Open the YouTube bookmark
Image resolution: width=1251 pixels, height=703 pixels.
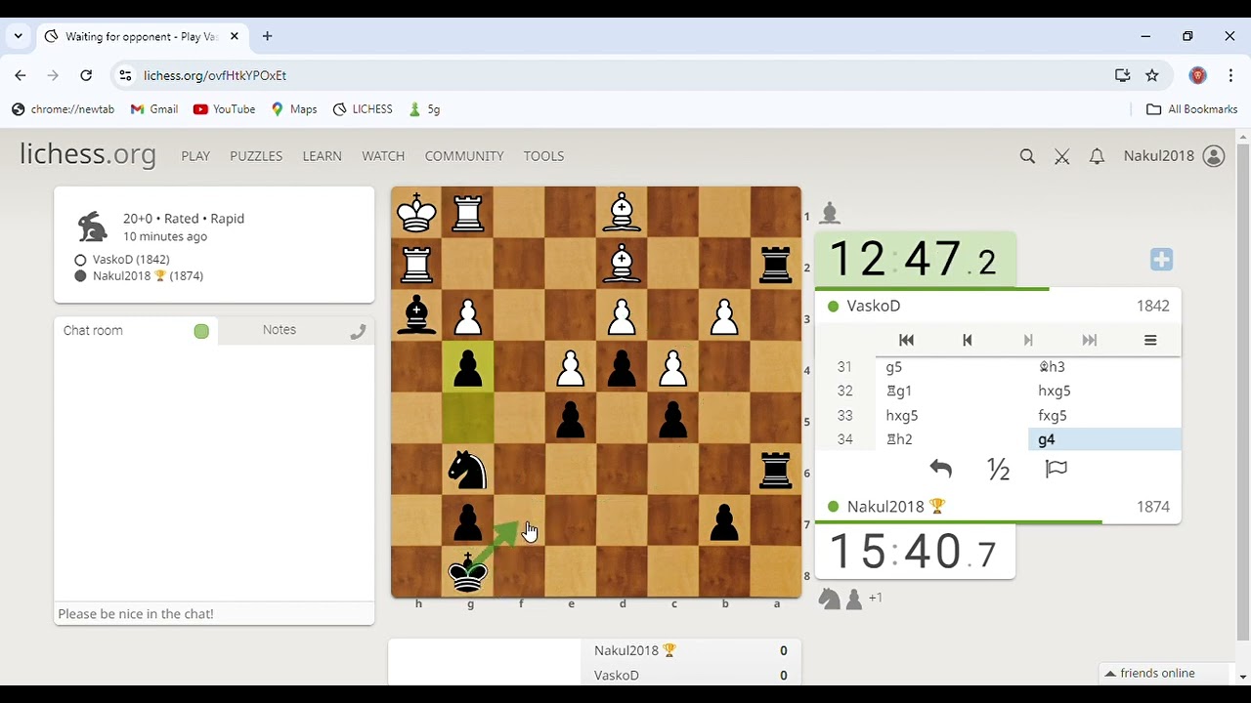[x=225, y=109]
